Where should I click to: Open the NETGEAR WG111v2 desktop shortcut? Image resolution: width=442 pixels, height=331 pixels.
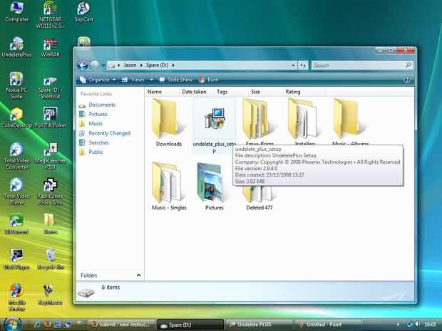tap(50, 15)
